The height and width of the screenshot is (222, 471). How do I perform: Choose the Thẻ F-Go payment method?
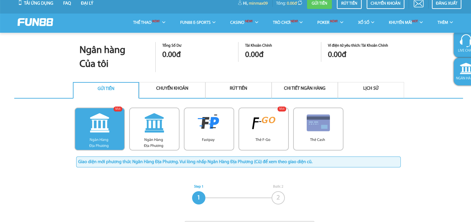coord(264,129)
